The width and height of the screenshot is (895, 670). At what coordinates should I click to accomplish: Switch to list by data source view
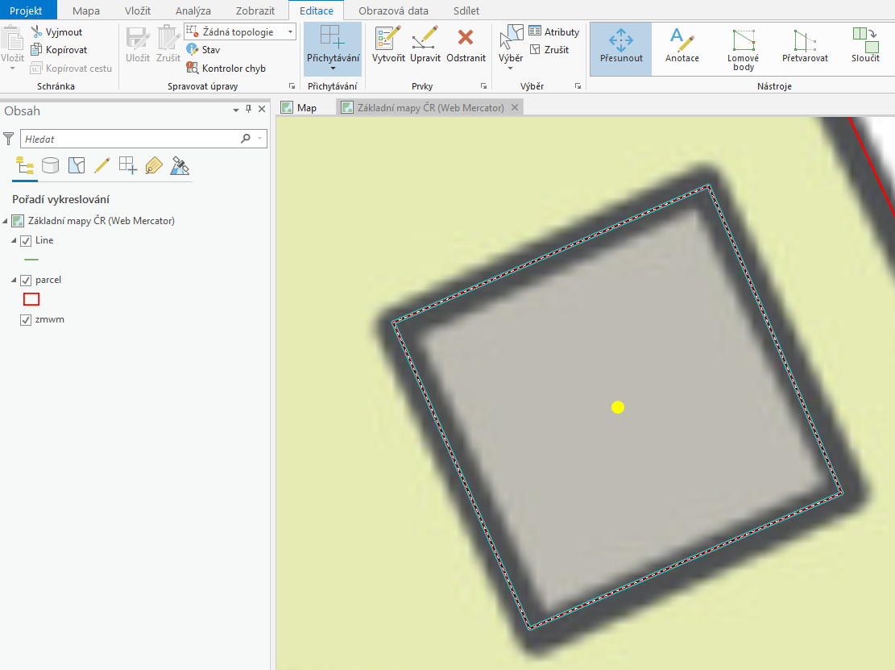tap(51, 165)
